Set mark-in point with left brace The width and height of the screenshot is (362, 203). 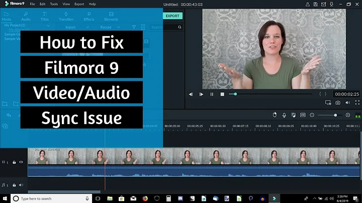click(320, 94)
